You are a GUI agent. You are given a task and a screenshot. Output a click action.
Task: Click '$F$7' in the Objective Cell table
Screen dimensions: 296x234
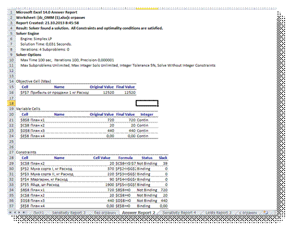click(x=25, y=92)
